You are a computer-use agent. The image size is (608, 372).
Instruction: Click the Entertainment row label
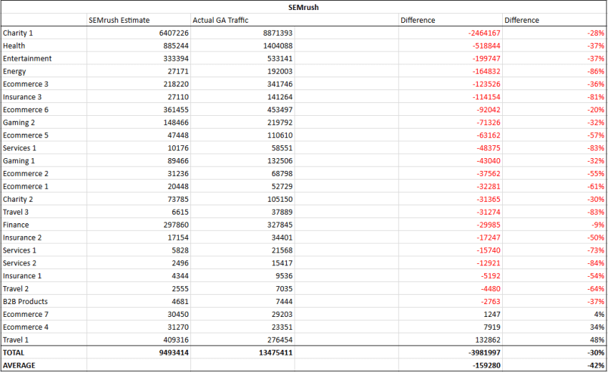pos(44,59)
